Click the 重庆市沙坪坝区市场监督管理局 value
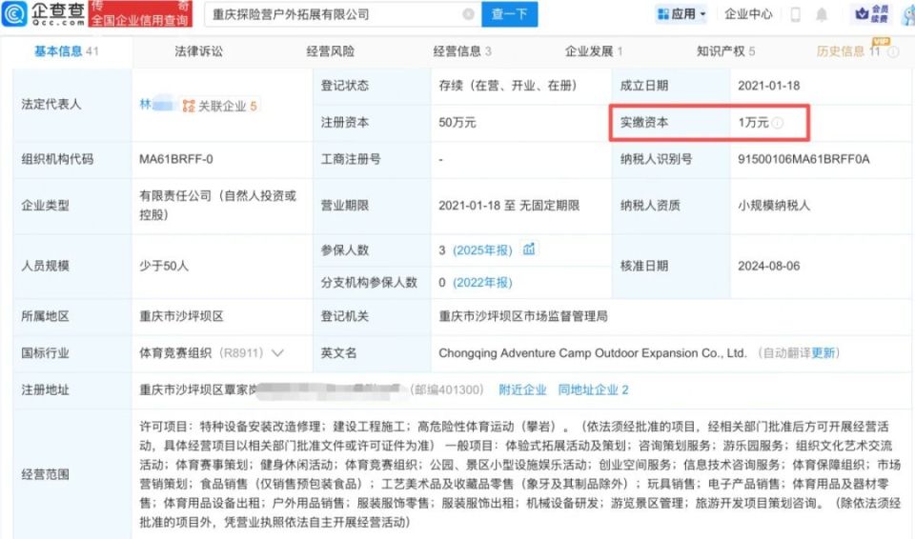 coord(523,316)
